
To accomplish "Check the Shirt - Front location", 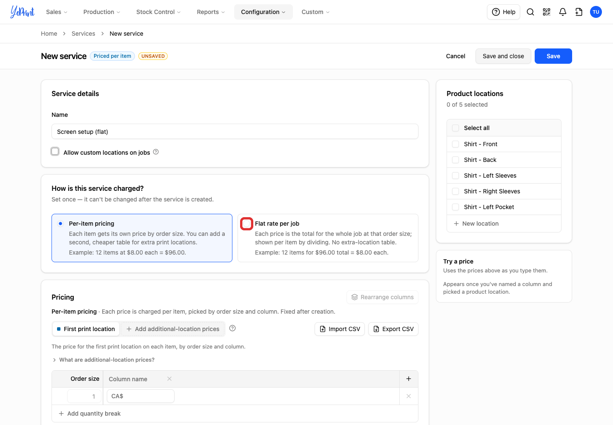I will (x=455, y=144).
